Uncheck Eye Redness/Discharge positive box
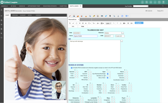This screenshot has height=103, width=168. pos(108,74)
